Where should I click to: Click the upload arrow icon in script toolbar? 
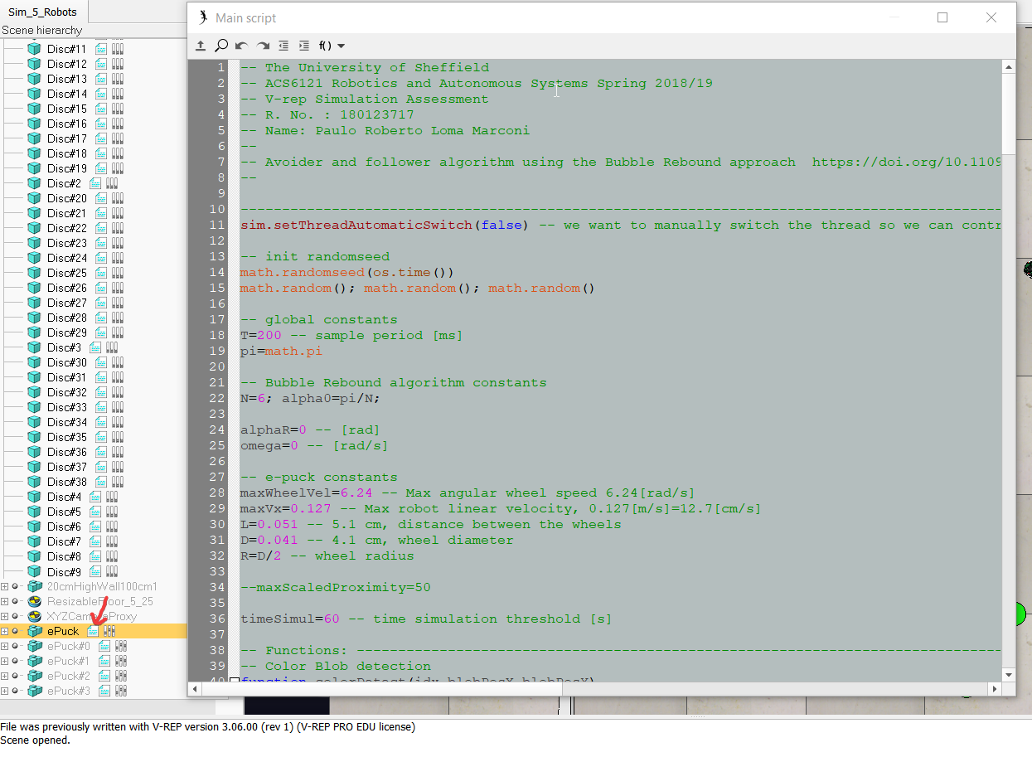click(x=201, y=46)
